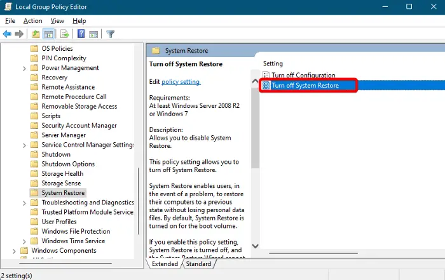Click the Filter funnel toolbar icon
This screenshot has width=445, height=280.
click(110, 34)
